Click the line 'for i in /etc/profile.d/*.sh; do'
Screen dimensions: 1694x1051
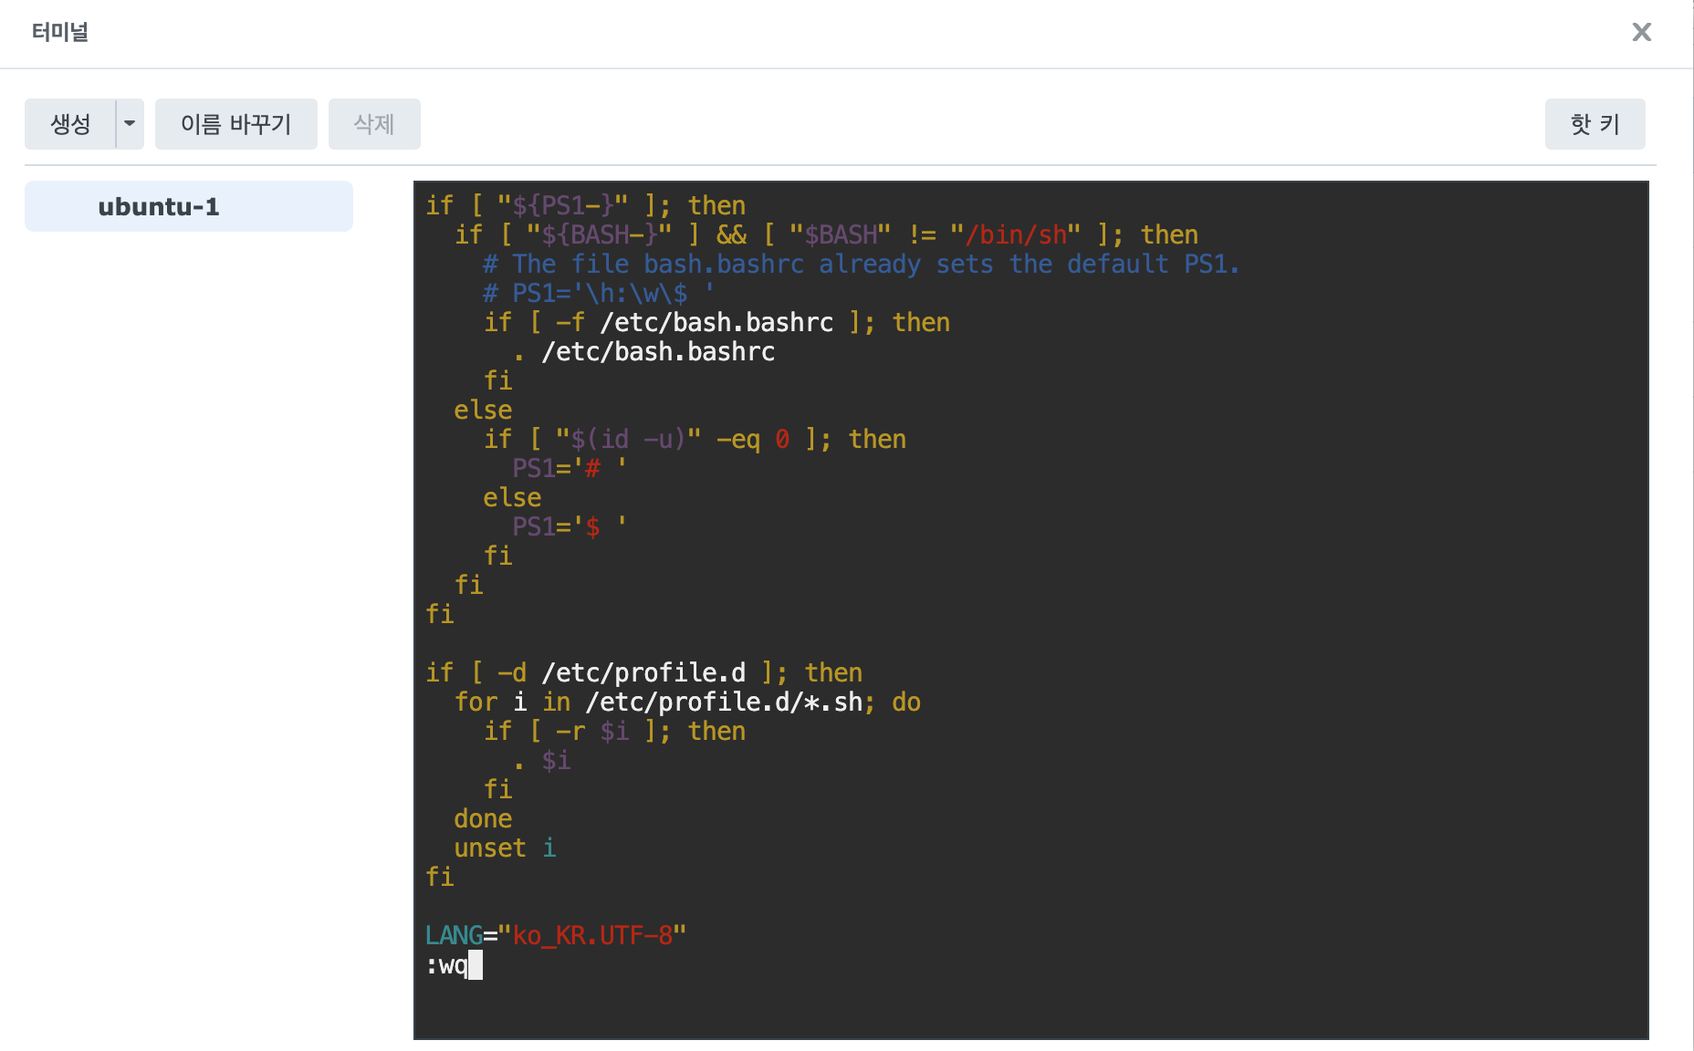coord(687,702)
